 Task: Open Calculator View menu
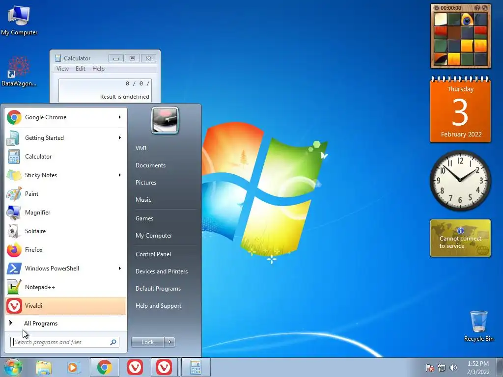(x=62, y=69)
